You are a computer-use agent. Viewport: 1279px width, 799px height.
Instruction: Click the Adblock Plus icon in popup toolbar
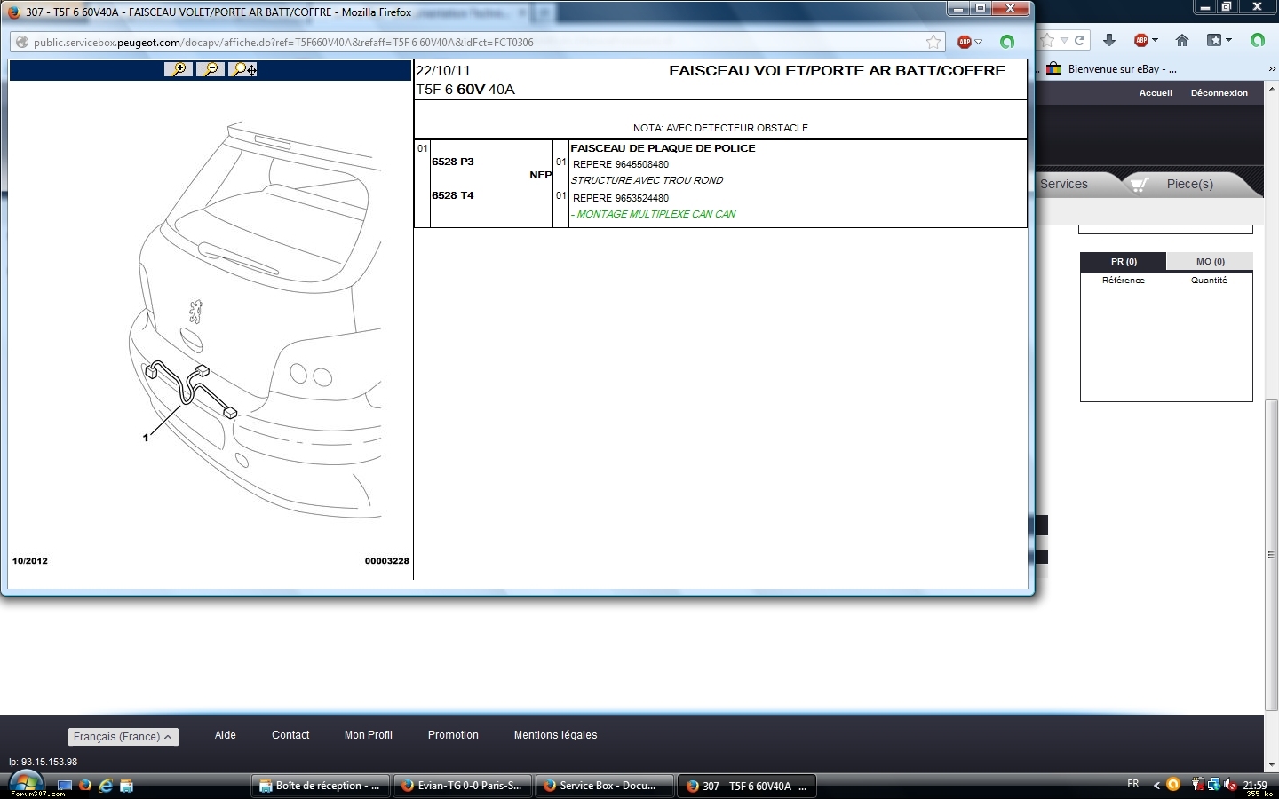(965, 42)
